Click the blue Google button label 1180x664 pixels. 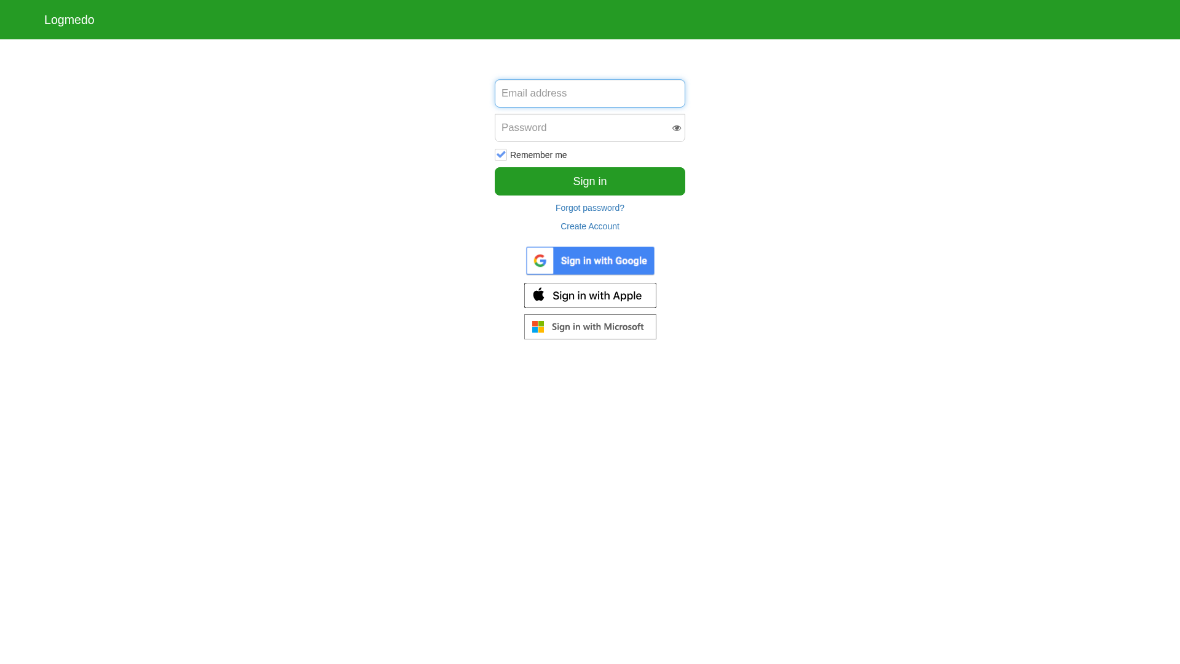tap(604, 261)
